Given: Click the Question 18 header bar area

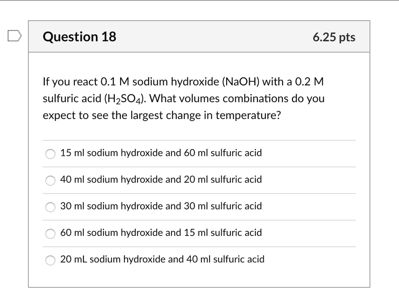Looking at the screenshot, I should pyautogui.click(x=199, y=36).
